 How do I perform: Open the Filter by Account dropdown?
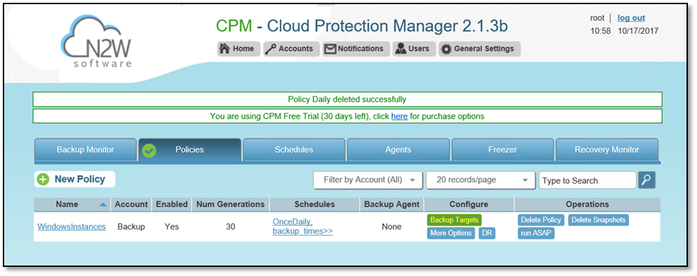pyautogui.click(x=368, y=180)
